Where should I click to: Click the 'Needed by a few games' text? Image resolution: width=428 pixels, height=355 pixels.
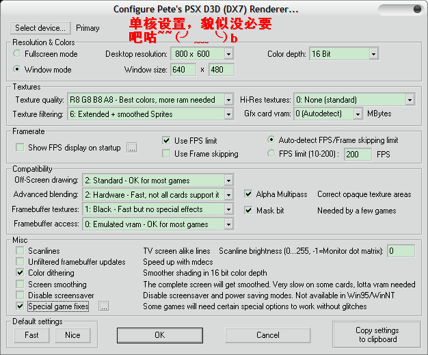[x=357, y=211]
